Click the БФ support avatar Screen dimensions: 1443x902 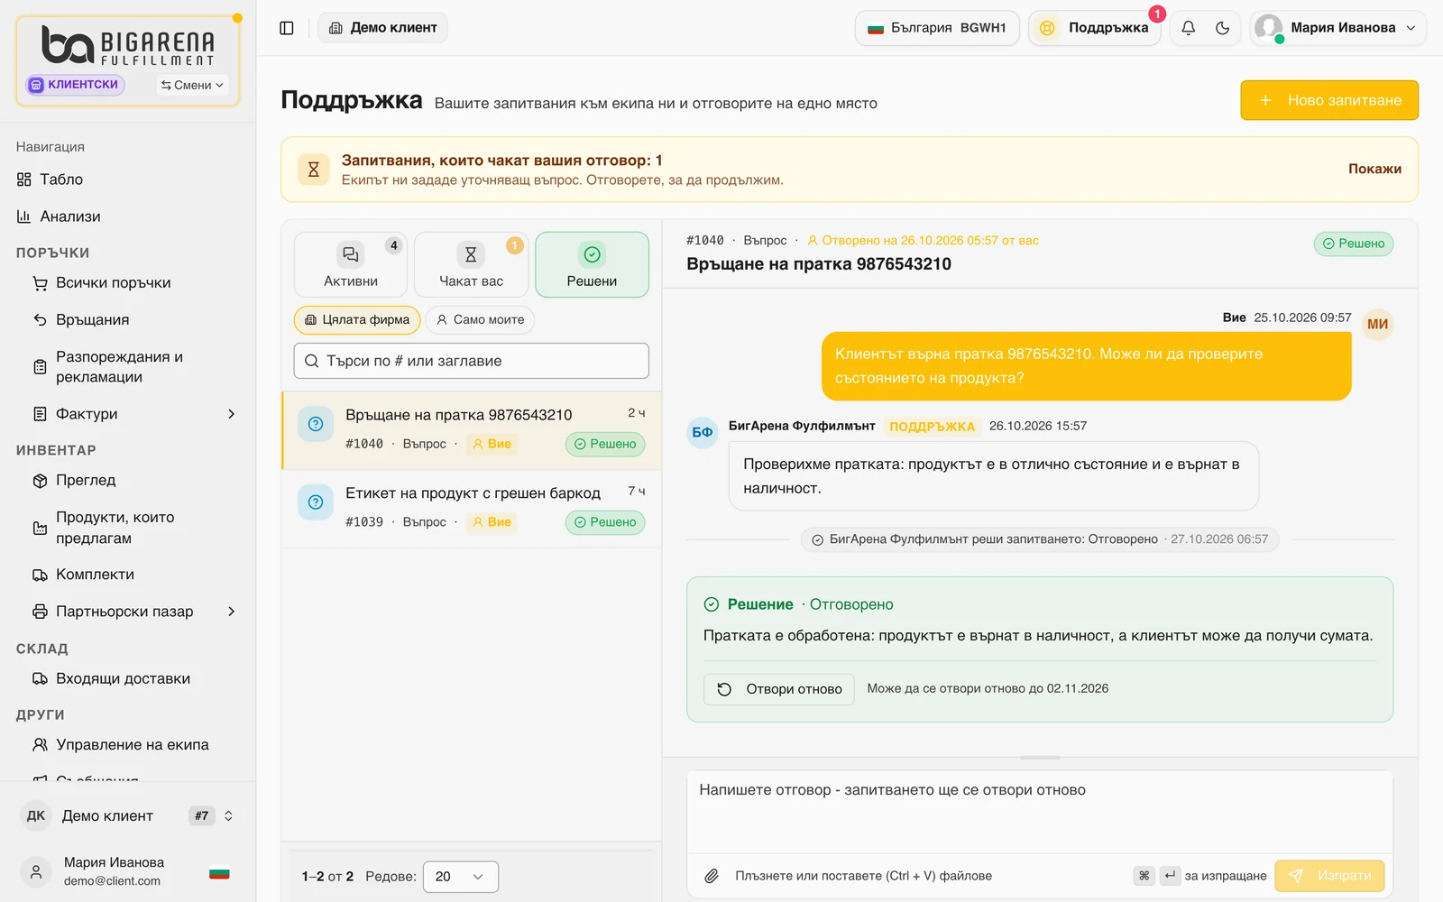tap(703, 433)
